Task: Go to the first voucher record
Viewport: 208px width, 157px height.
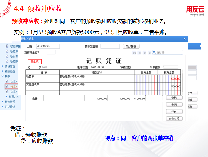Action: click(x=134, y=53)
